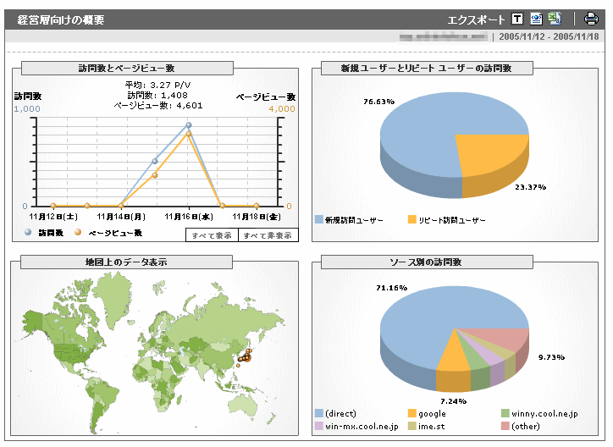This screenshot has height=447, width=613.
Task: Export report as text file icon
Action: [x=517, y=19]
